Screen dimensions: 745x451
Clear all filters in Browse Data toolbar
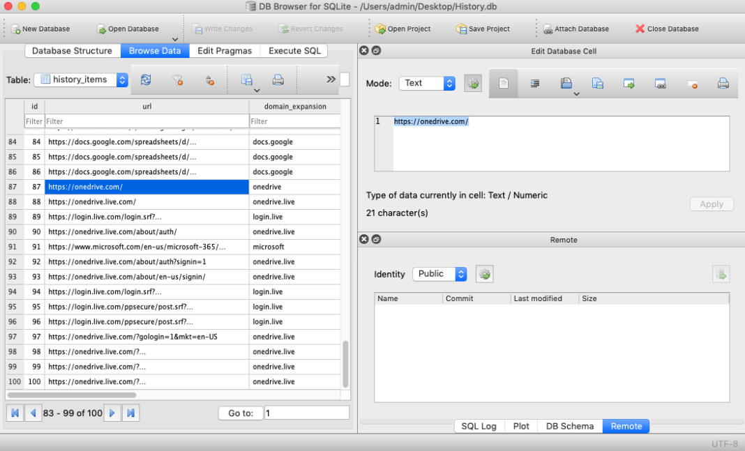pos(177,79)
